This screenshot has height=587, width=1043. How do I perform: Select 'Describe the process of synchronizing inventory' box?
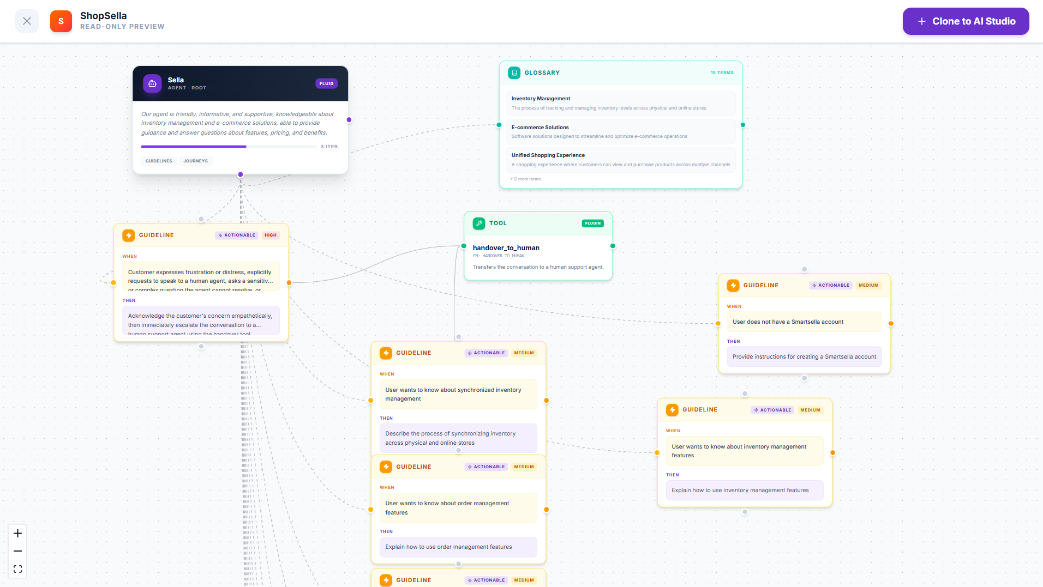click(458, 438)
